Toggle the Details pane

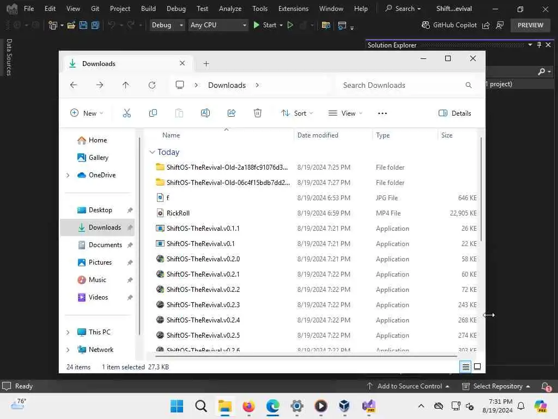(x=455, y=113)
